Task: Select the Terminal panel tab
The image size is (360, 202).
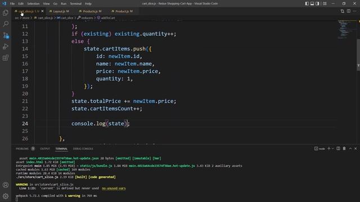Action: click(61, 149)
